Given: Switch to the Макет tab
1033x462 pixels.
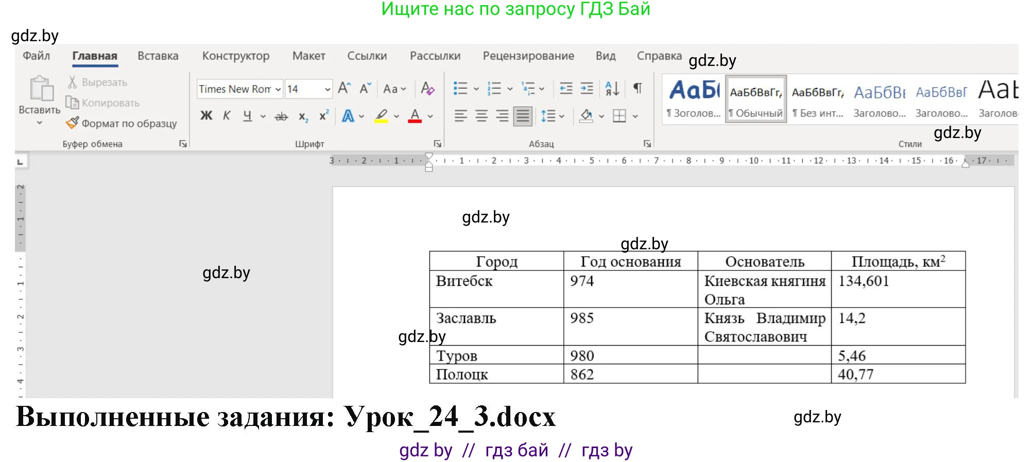Looking at the screenshot, I should pos(309,56).
